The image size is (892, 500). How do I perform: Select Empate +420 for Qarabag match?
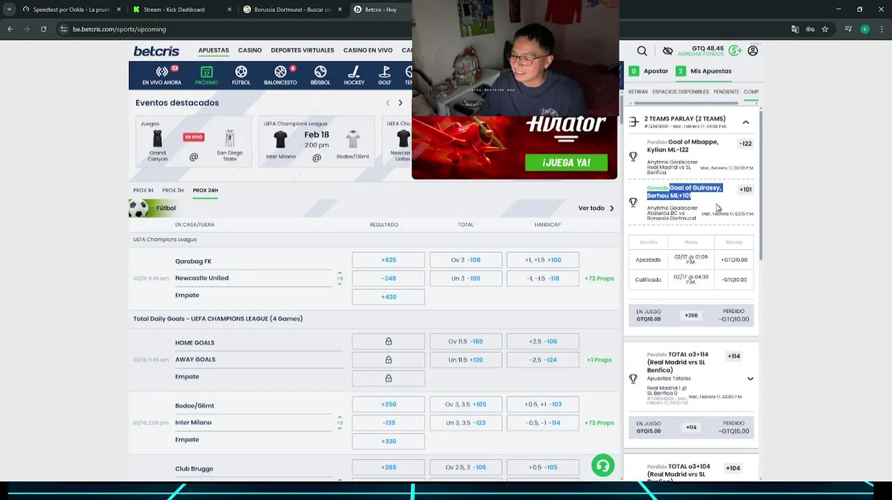[389, 297]
